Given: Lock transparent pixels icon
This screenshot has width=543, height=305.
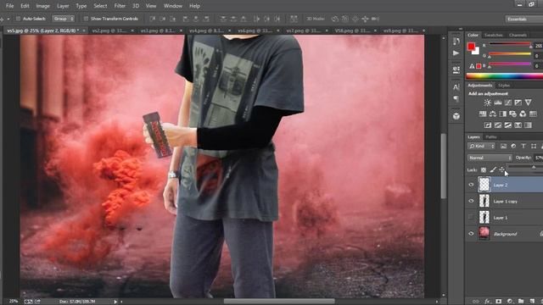Looking at the screenshot, I should click(x=484, y=169).
